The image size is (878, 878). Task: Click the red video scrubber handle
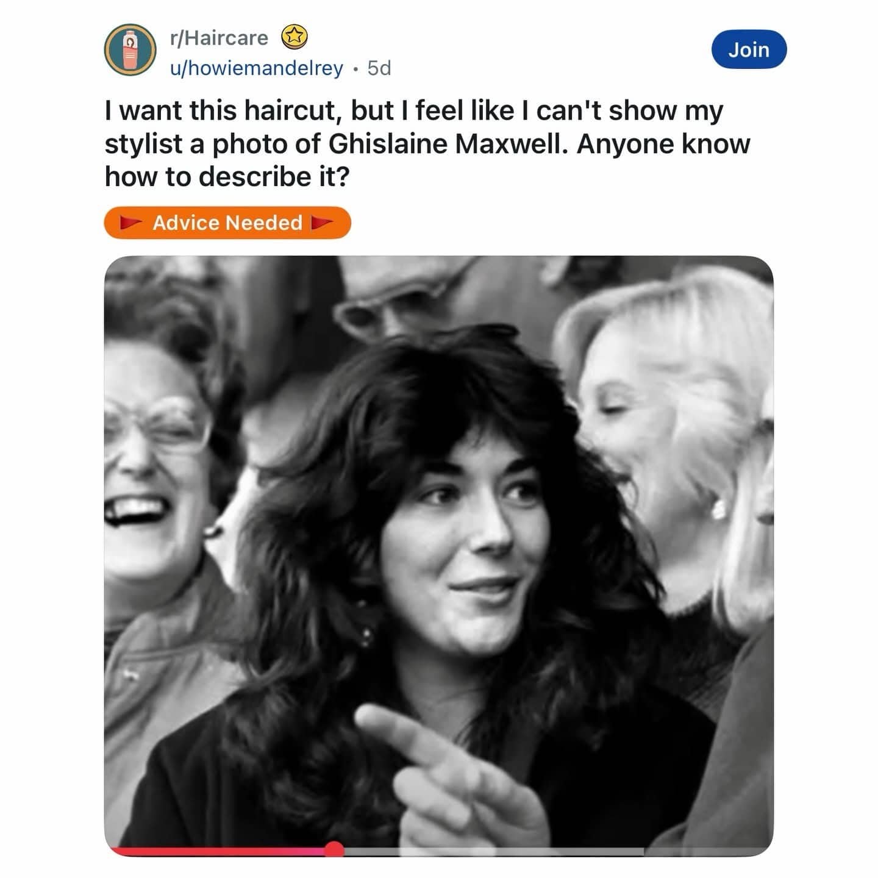coord(334,849)
